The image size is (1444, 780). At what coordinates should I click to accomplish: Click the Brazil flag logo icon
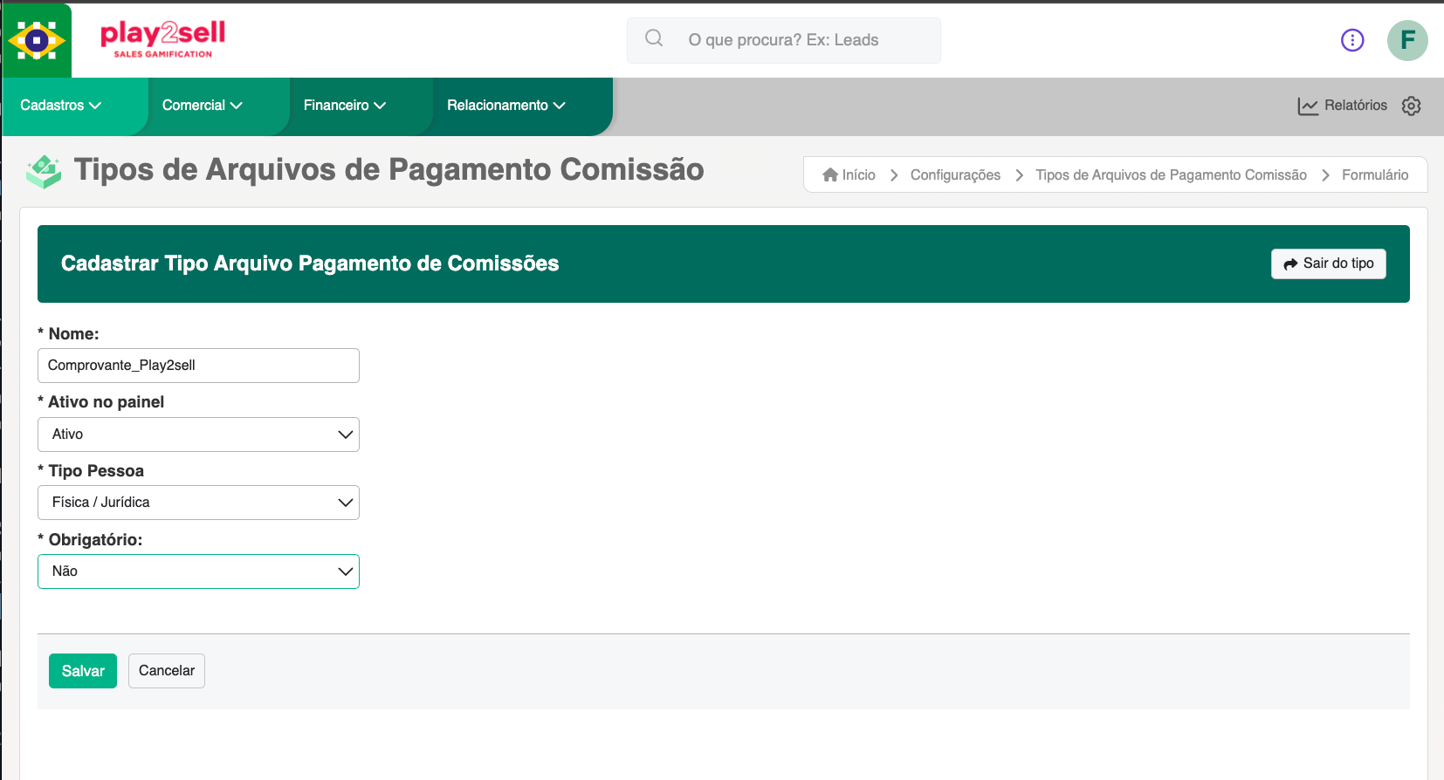click(37, 40)
